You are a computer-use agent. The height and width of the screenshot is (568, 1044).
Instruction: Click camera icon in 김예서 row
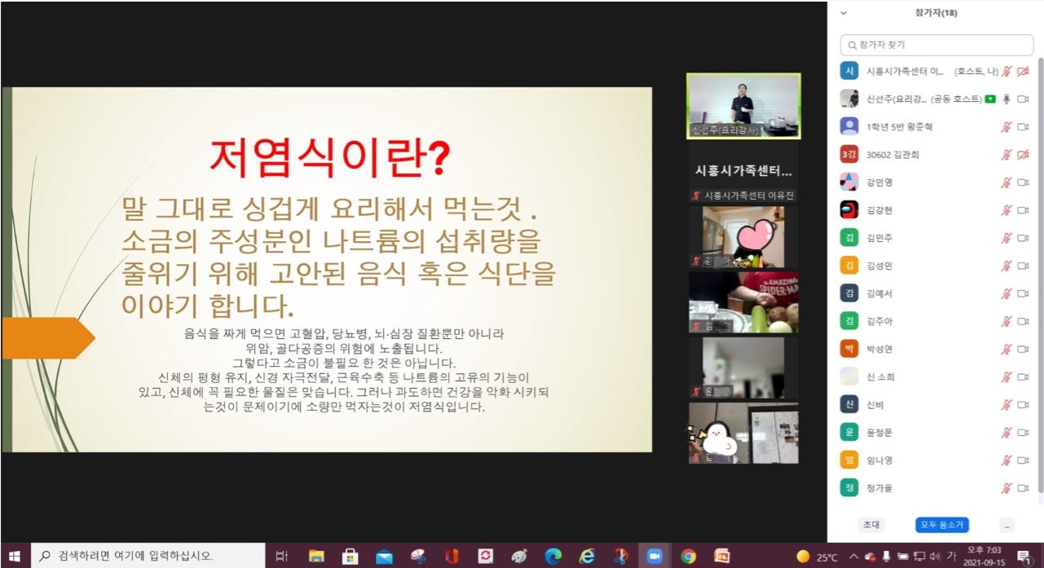coord(1023,293)
